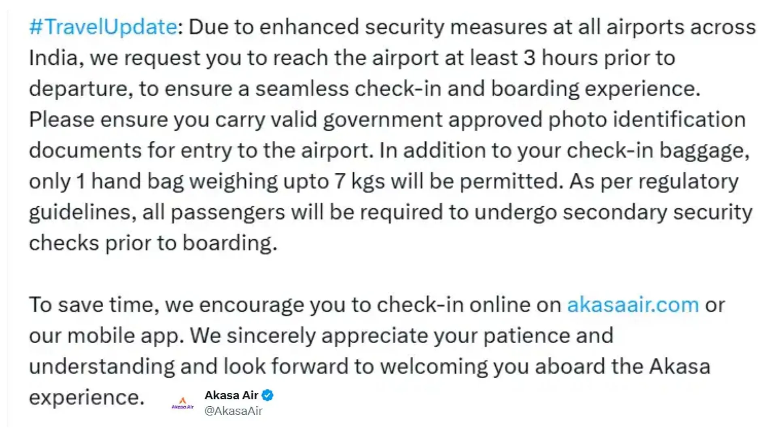Click the phrase "check-in baggage"

coord(658,151)
